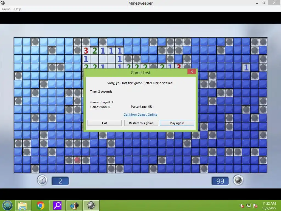281x211 pixels.
Task: Close the Game Lost dialog
Action: pos(192,72)
